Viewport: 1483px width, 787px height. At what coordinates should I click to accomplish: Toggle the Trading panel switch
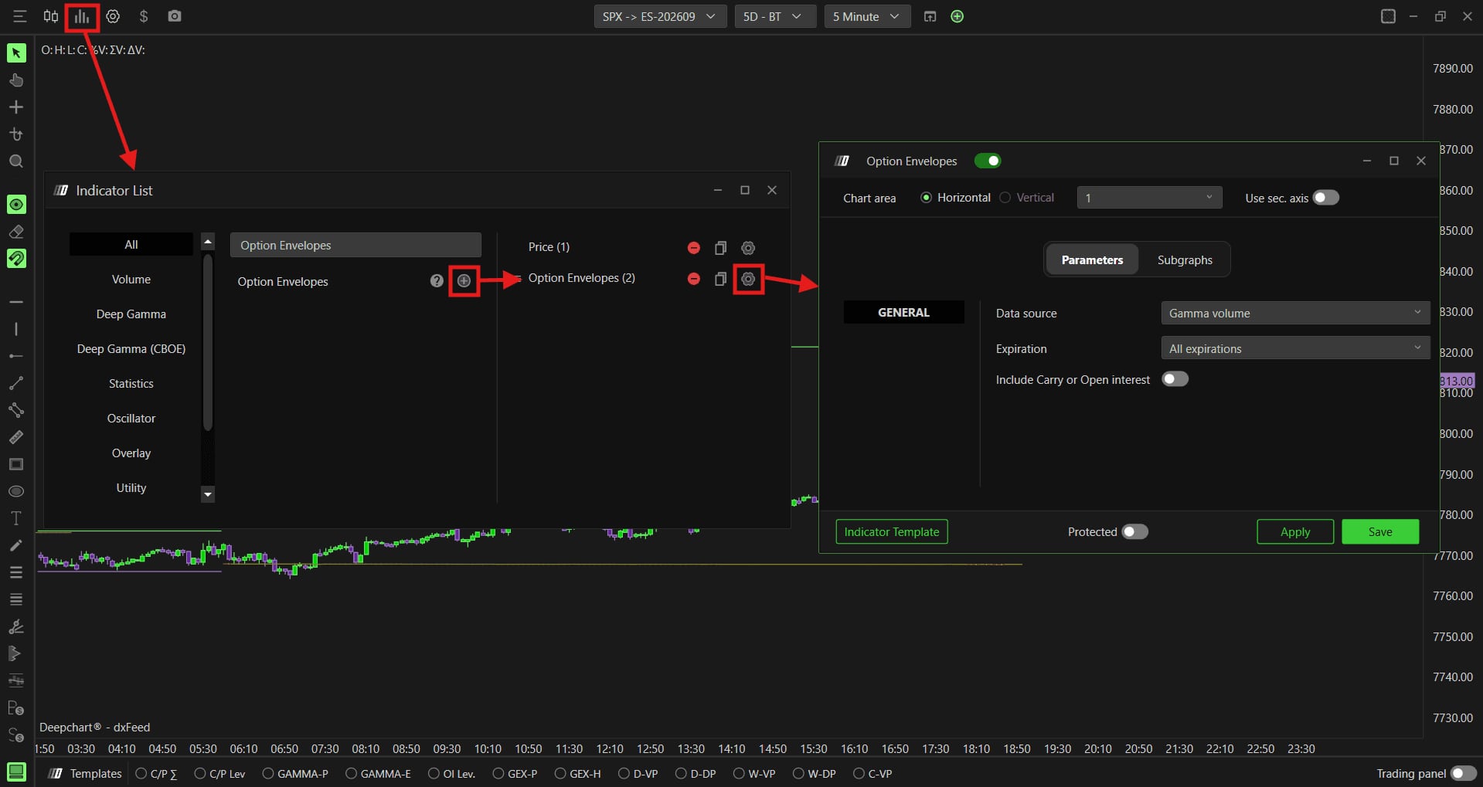click(x=1463, y=773)
